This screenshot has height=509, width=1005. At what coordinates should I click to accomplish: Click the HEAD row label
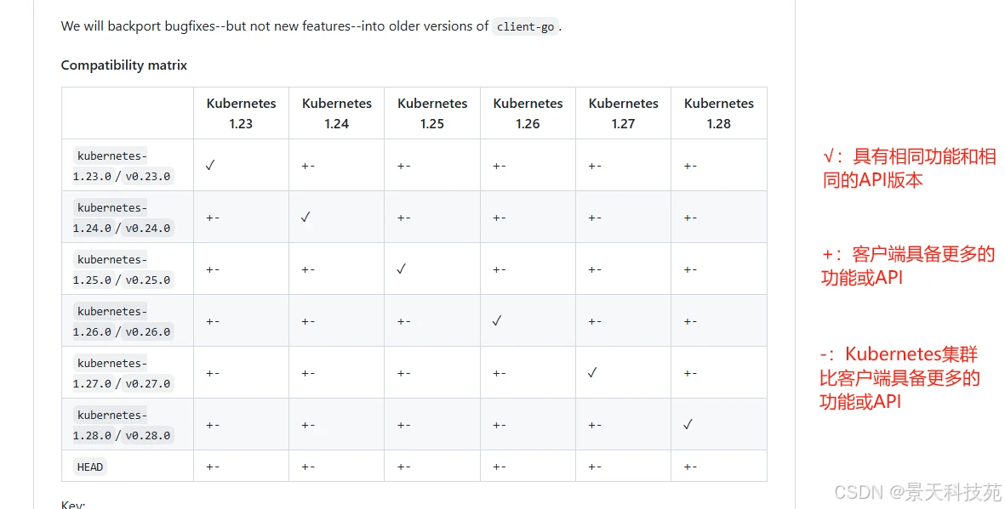(x=89, y=467)
